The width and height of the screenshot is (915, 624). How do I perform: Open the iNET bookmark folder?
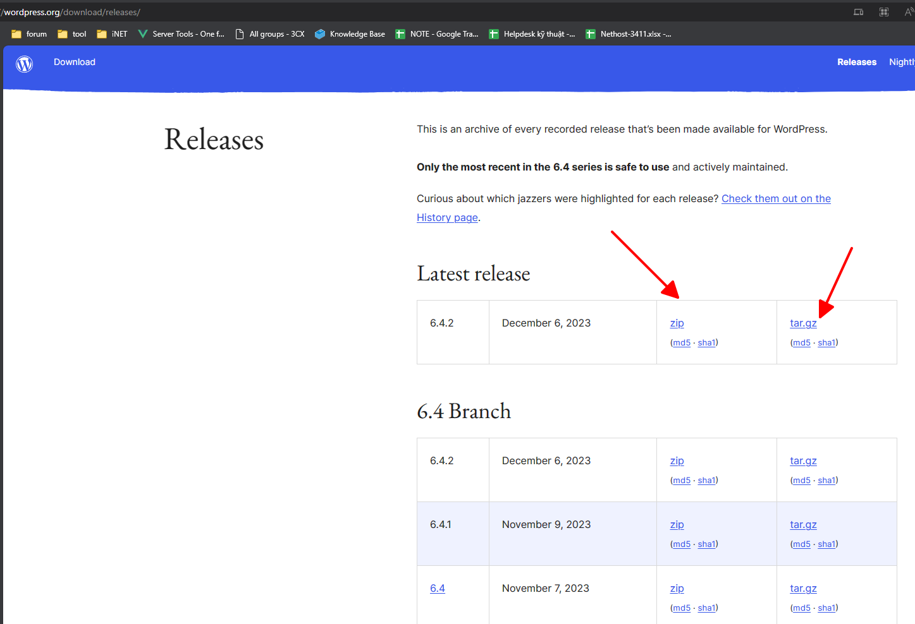(112, 34)
